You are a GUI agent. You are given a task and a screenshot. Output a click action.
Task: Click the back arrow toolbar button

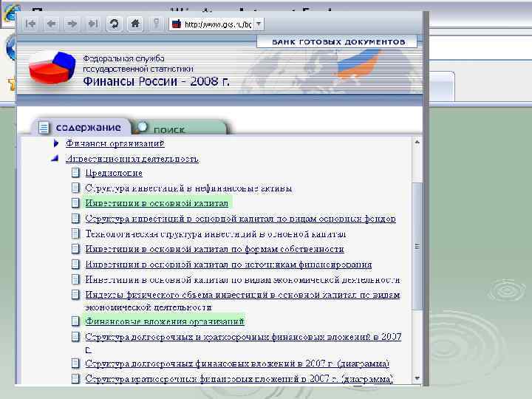tap(52, 24)
